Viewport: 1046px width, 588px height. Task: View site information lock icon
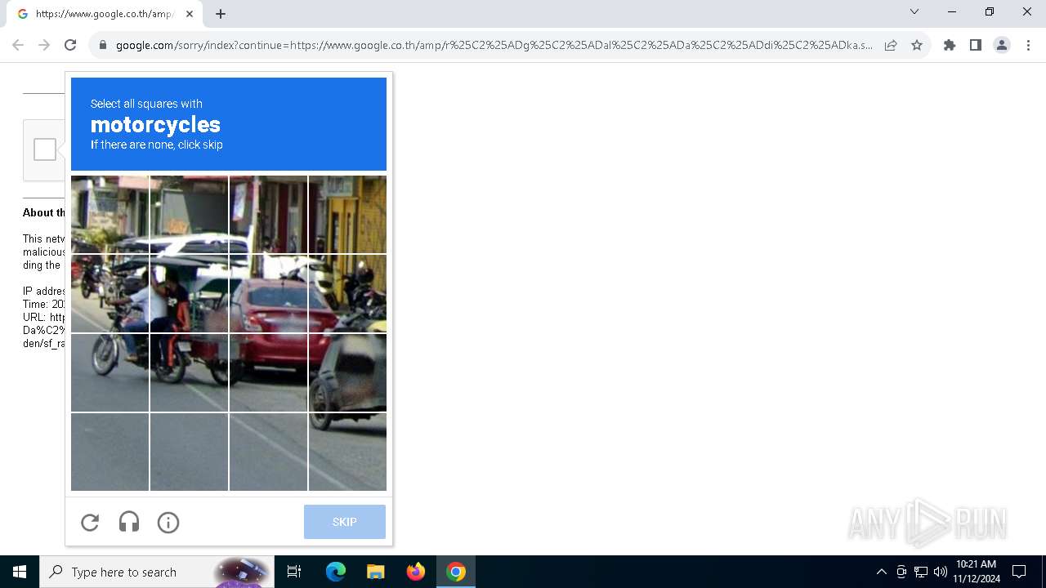(103, 45)
